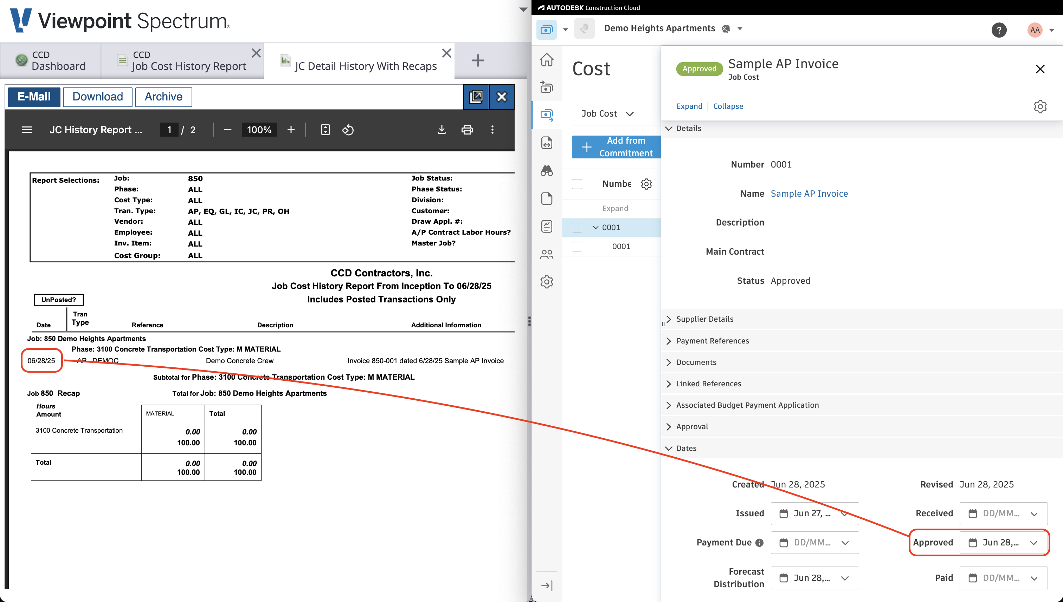Zoom in with the plus icon
The image size is (1063, 602).
pyautogui.click(x=291, y=130)
